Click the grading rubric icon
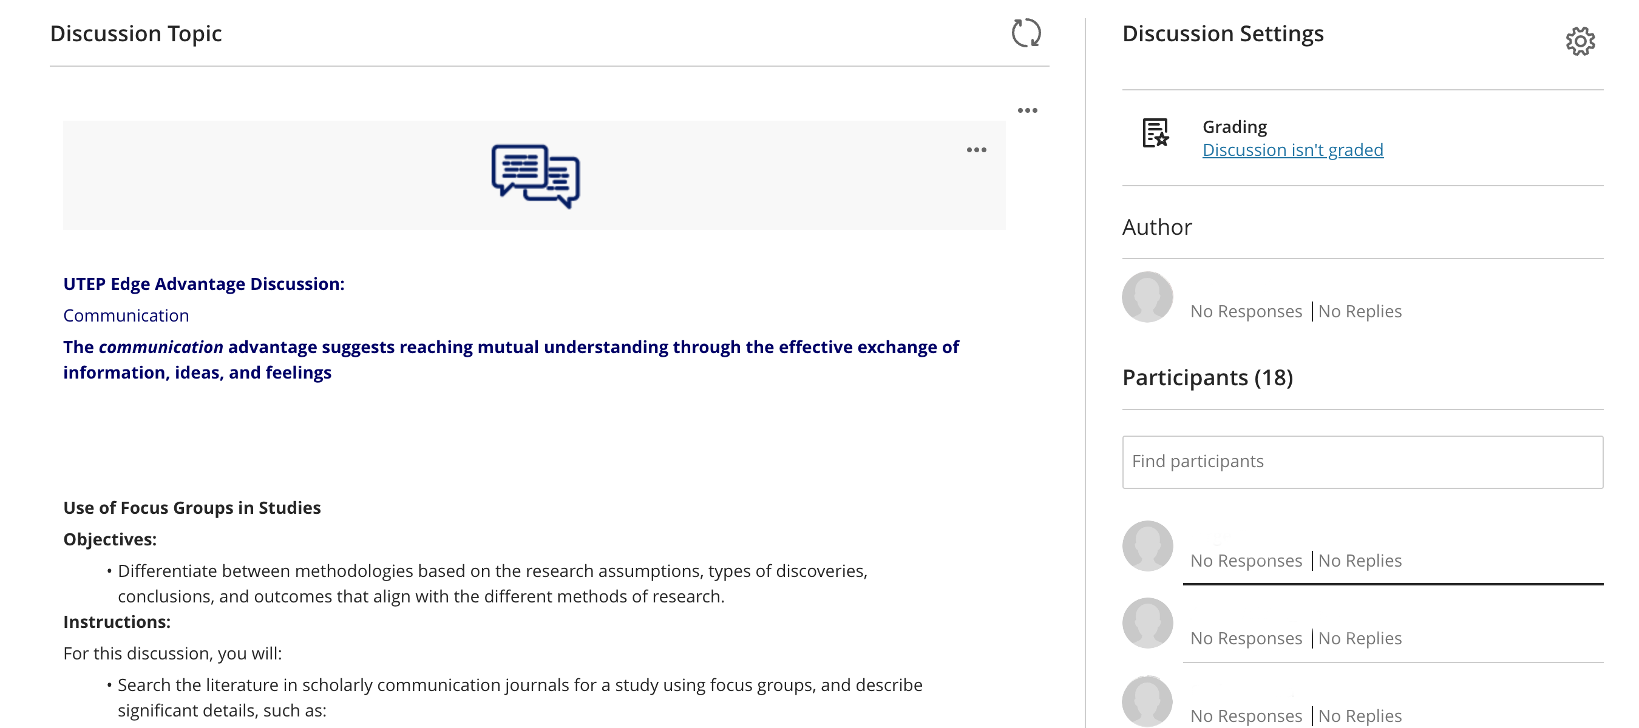Image resolution: width=1639 pixels, height=728 pixels. pos(1155,133)
